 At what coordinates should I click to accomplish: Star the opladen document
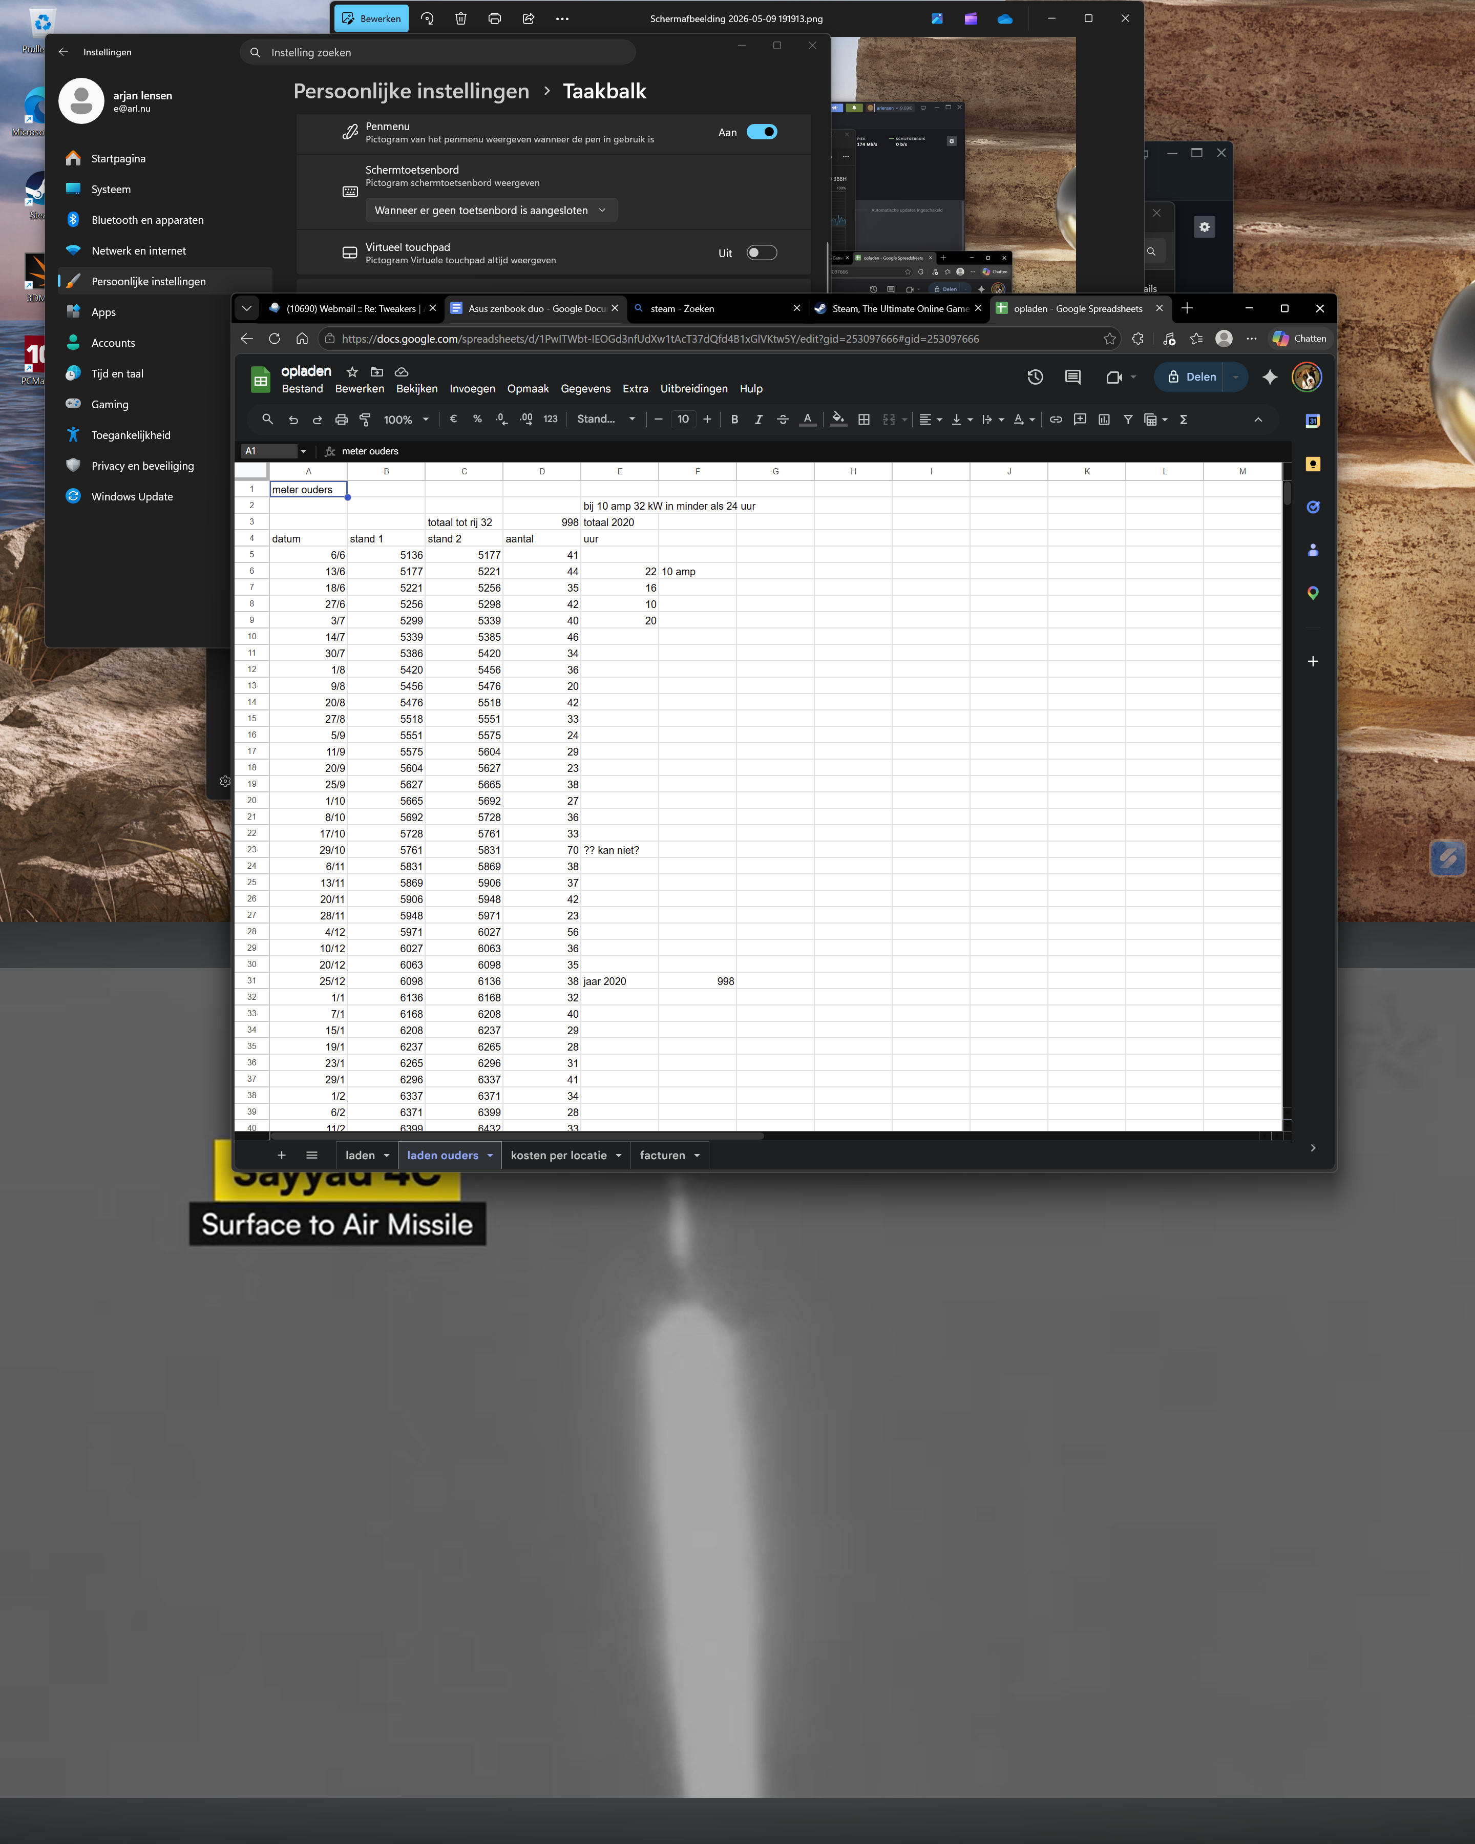[352, 372]
